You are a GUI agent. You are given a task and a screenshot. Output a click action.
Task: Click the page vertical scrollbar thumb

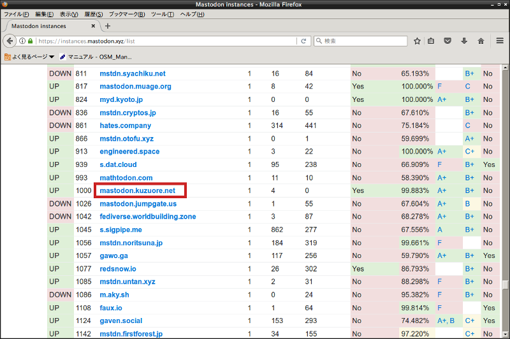pyautogui.click(x=505, y=285)
